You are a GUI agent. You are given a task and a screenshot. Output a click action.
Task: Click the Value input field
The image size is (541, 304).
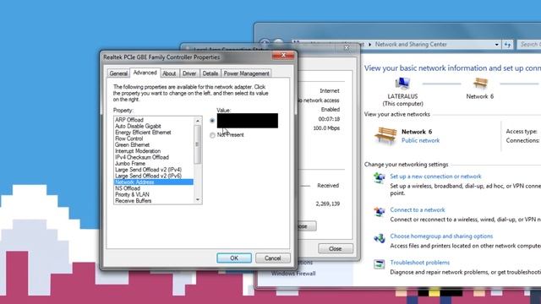point(248,121)
